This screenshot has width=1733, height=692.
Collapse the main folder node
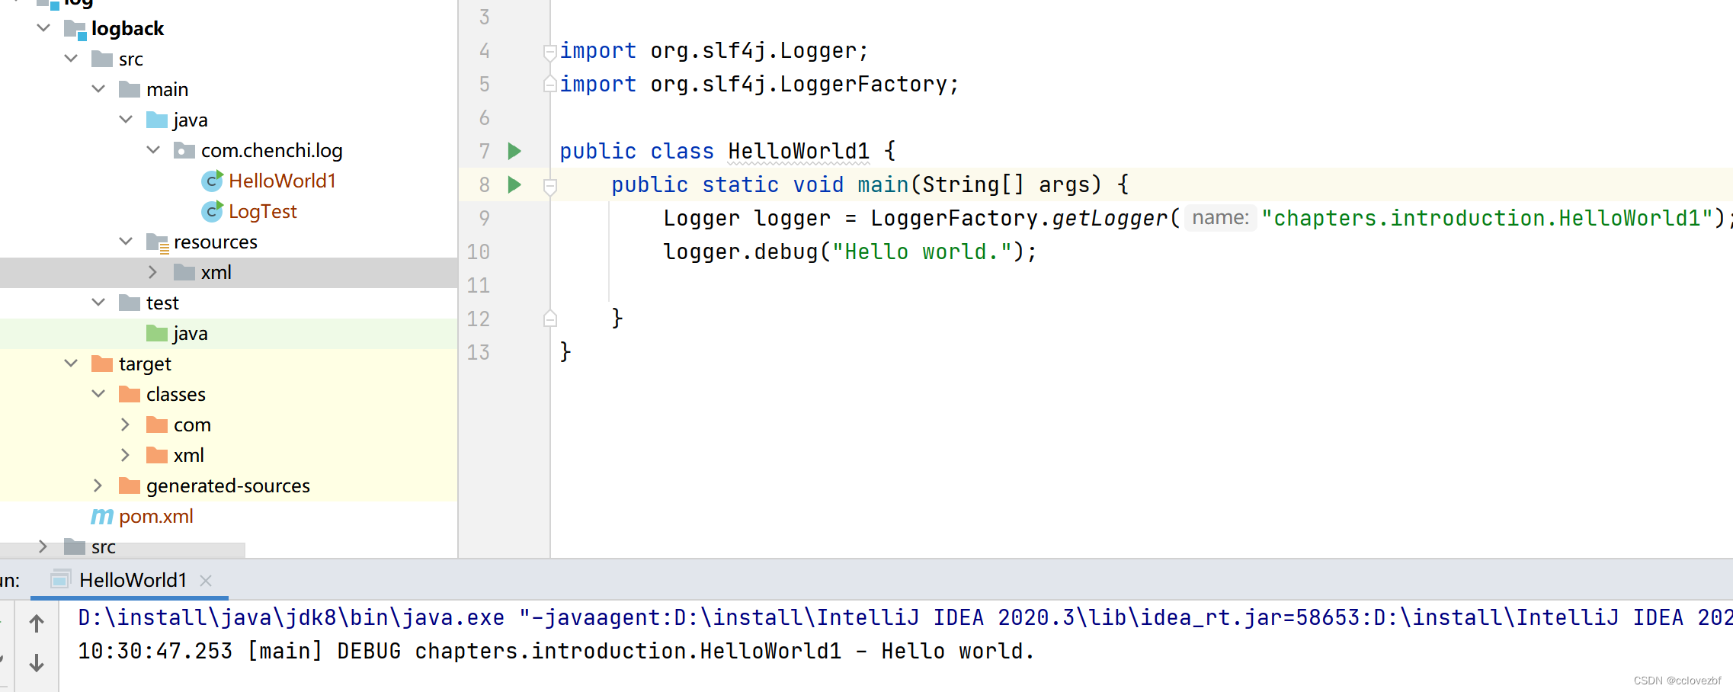(x=98, y=89)
